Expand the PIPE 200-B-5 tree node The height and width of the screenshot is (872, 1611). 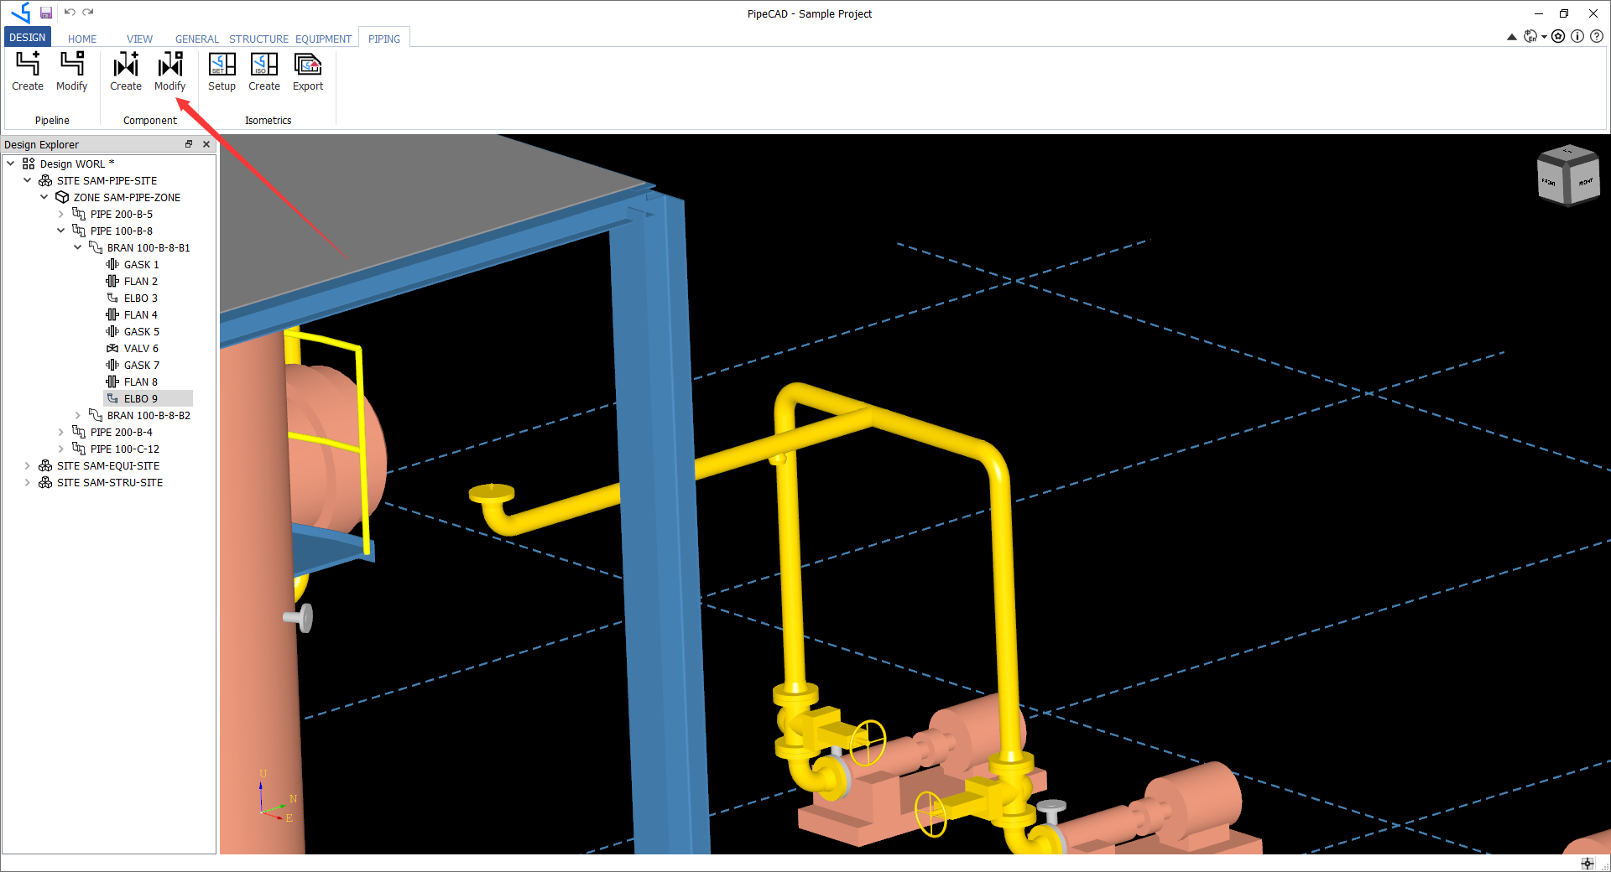(60, 214)
